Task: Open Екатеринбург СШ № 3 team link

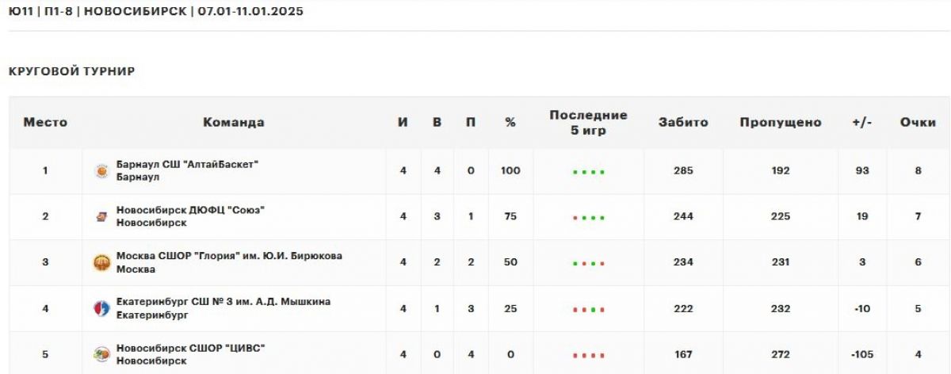Action: pyautogui.click(x=223, y=302)
